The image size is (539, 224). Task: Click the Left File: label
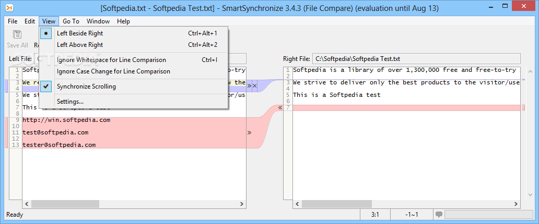pyautogui.click(x=20, y=59)
